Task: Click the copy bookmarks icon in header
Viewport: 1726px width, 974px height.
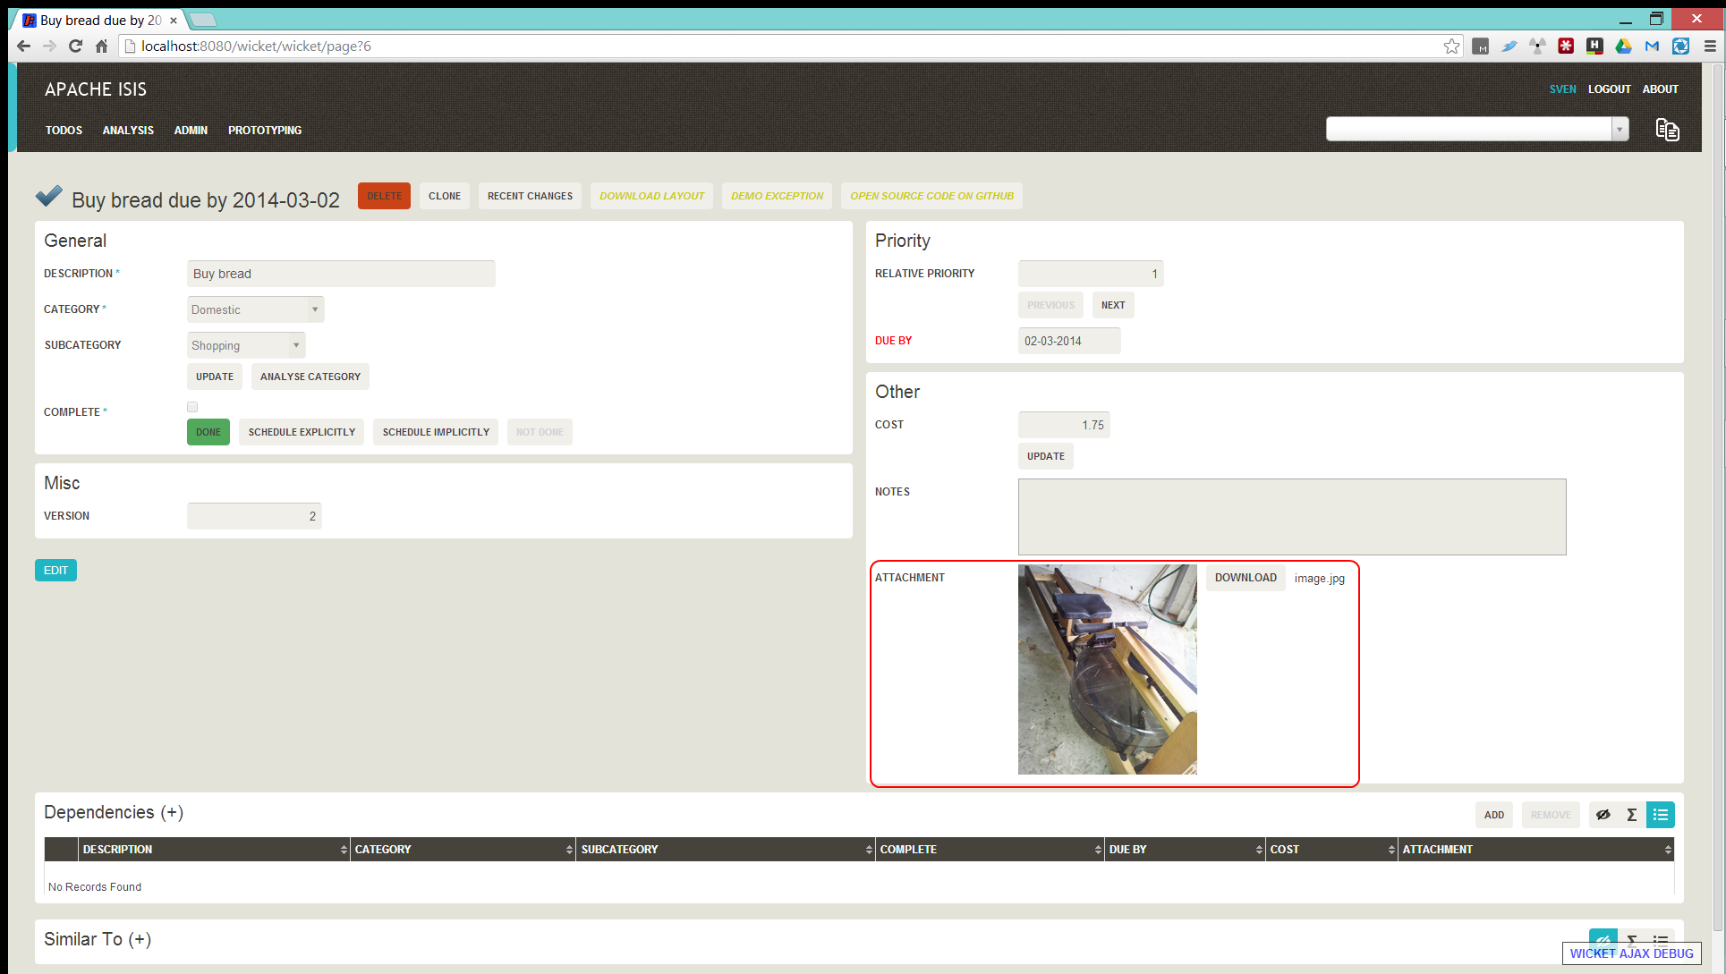Action: tap(1667, 130)
